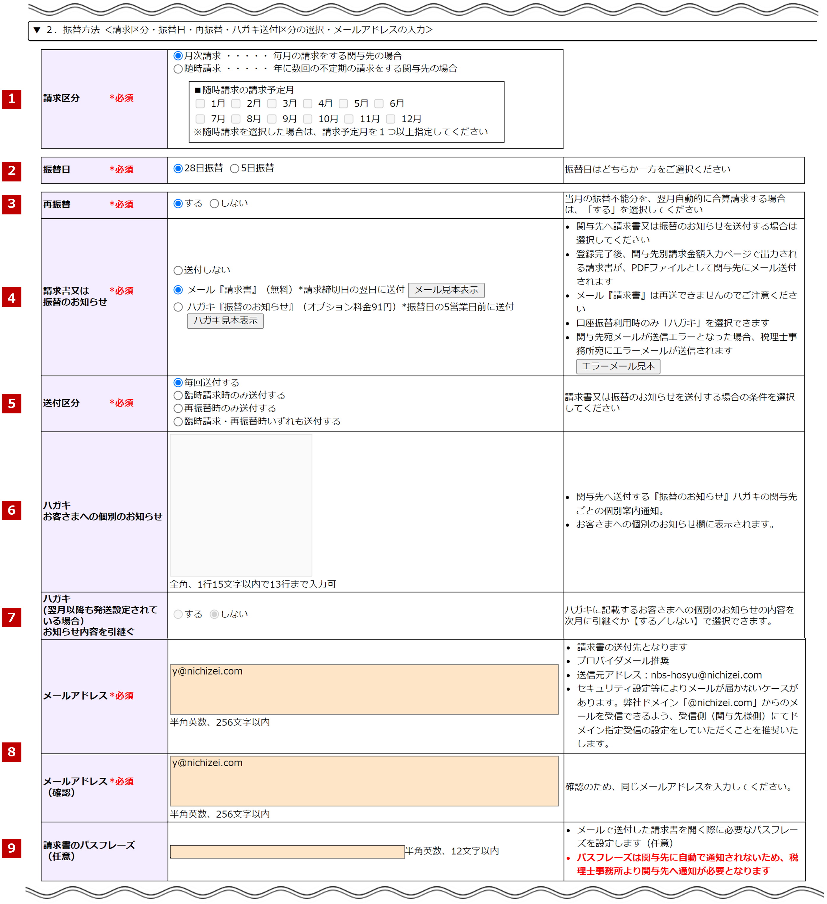The image size is (827, 904).
Task: Click the 請求書のパスフレーズ input field
Action: pyautogui.click(x=287, y=851)
